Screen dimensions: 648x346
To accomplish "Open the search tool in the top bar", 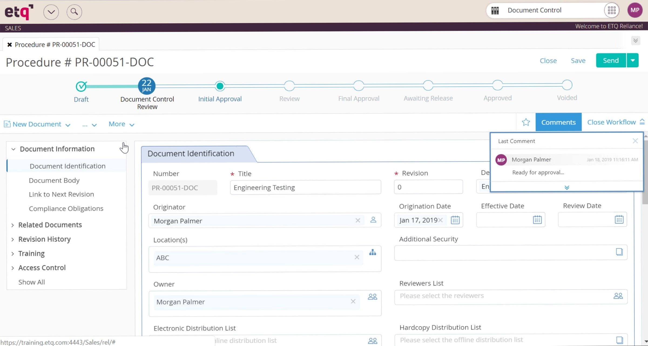I will coord(74,12).
